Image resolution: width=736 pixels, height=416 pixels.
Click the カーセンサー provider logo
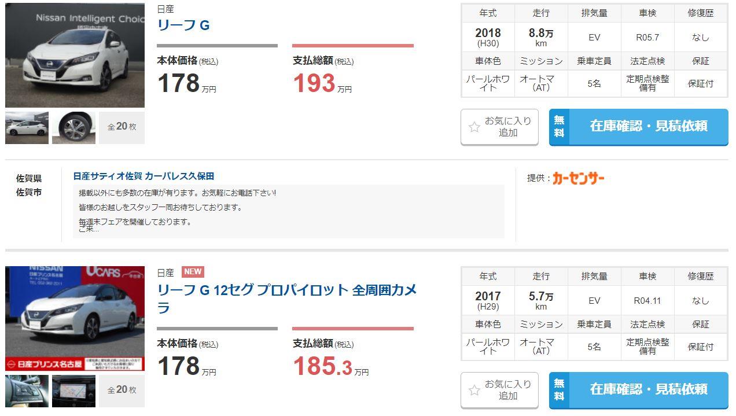[x=578, y=178]
